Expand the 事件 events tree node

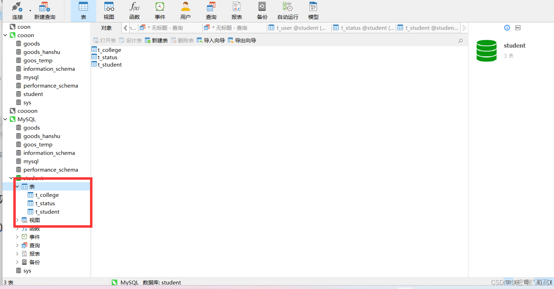tap(17, 237)
